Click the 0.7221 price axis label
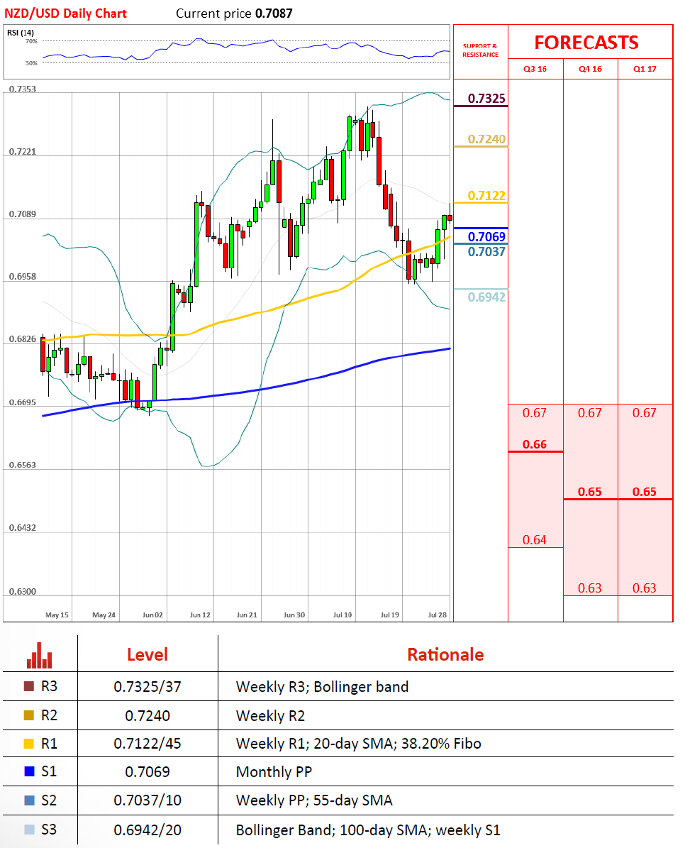 pos(23,151)
